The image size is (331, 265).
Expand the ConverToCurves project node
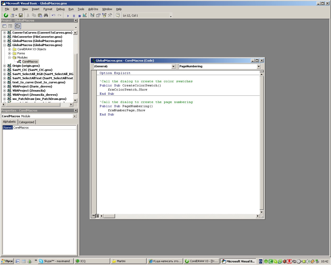tap(4, 33)
